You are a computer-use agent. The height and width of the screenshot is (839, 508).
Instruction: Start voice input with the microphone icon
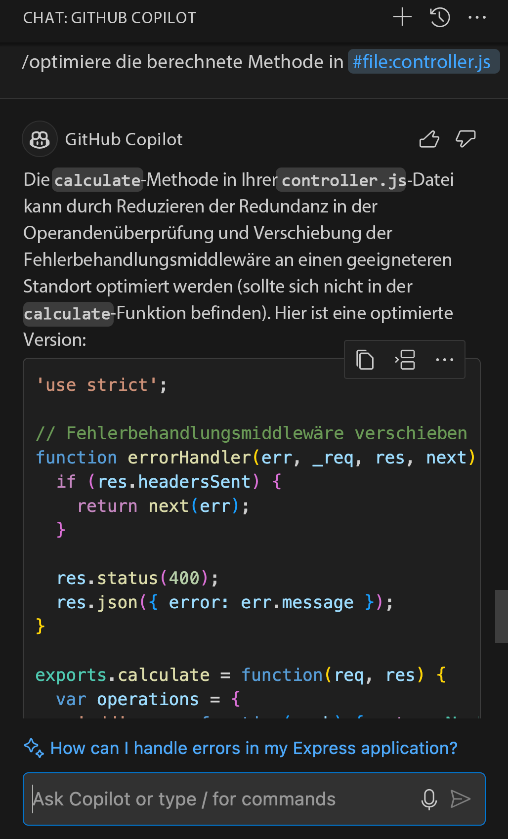pos(429,799)
